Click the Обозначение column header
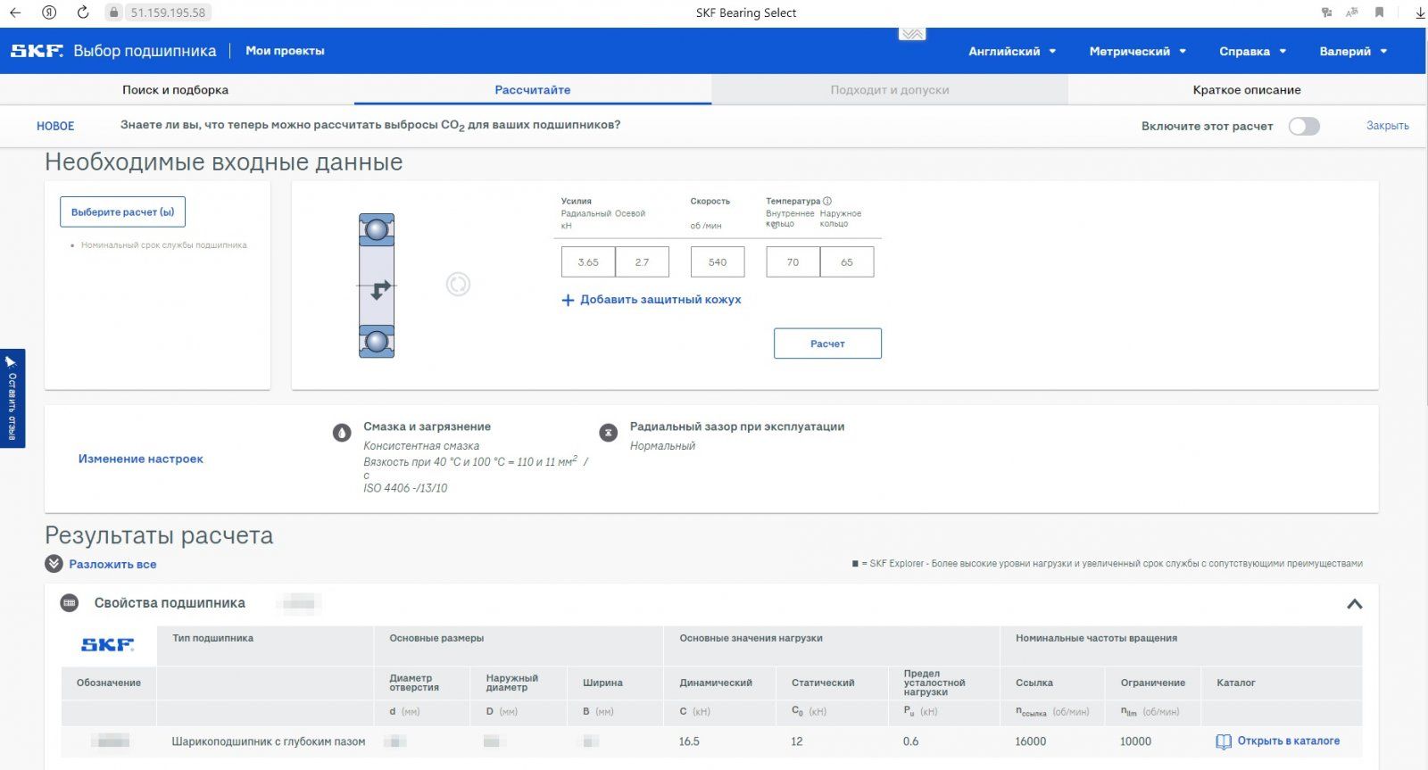 click(x=109, y=683)
